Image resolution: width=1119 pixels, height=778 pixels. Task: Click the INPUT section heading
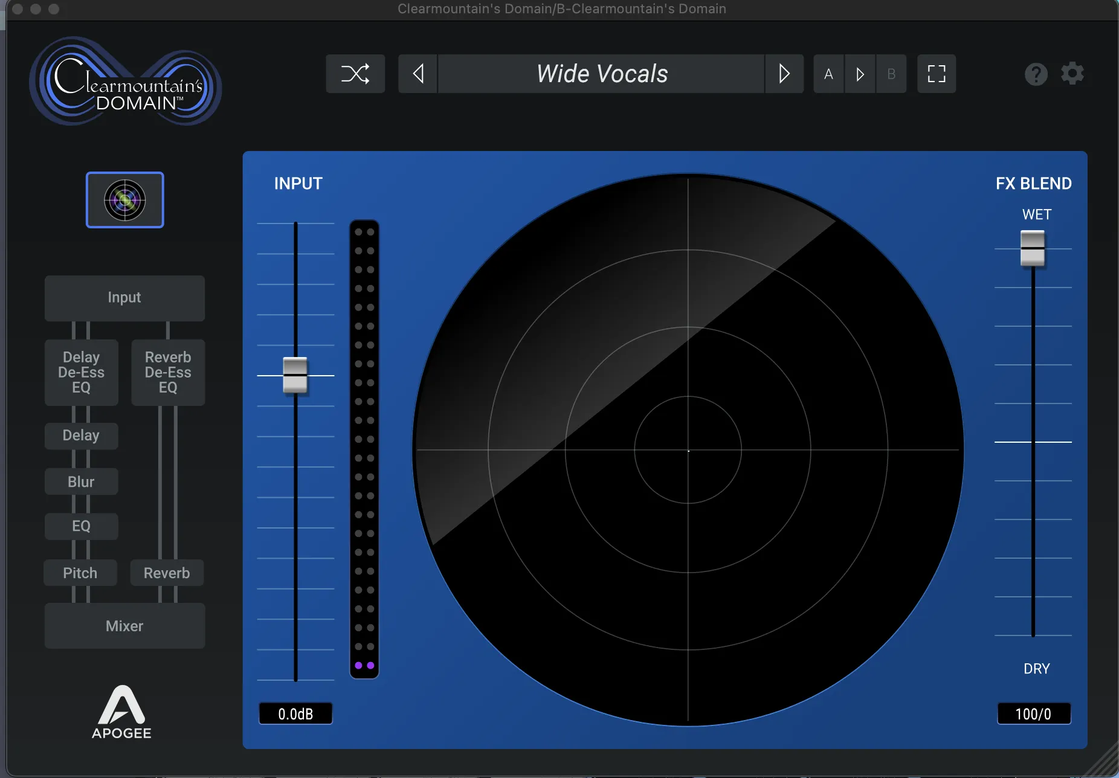click(x=298, y=184)
